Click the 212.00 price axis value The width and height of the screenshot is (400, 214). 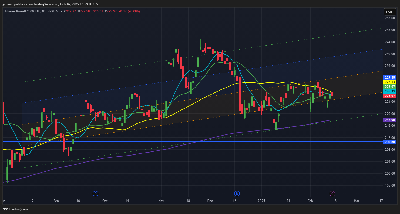390,137
